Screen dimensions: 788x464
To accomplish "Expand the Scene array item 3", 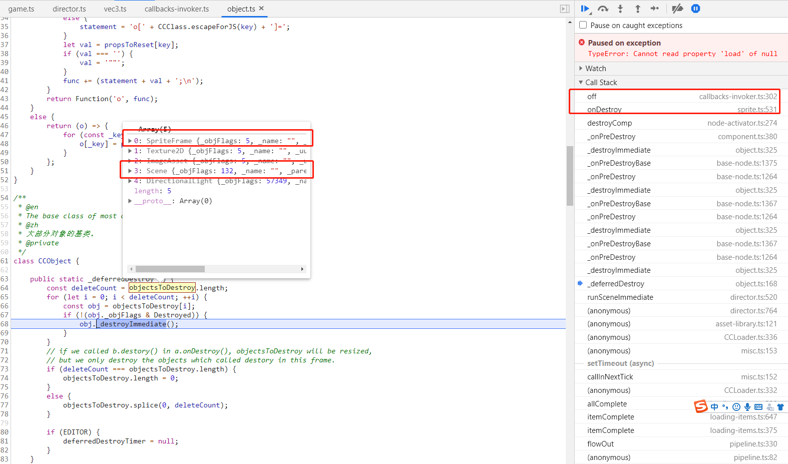I will [130, 171].
